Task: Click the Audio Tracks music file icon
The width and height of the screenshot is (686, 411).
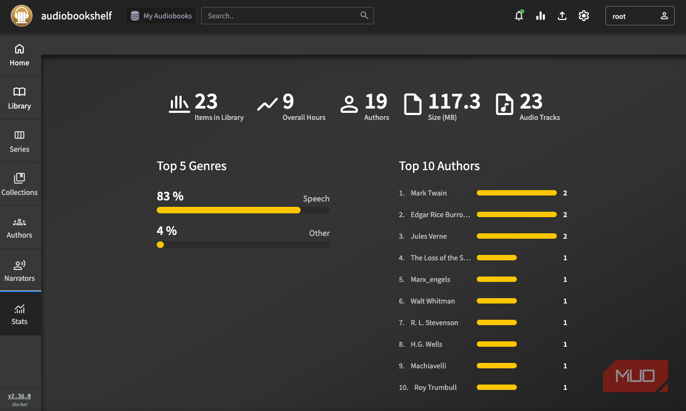Action: click(504, 104)
